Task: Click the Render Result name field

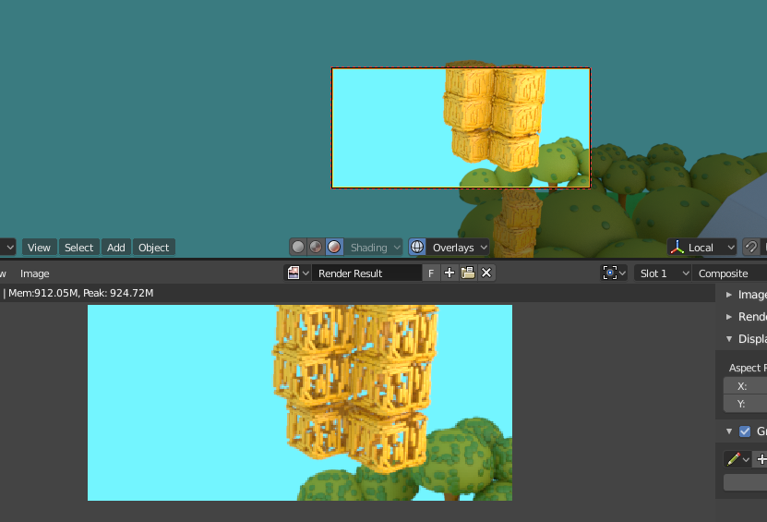Action: click(366, 273)
